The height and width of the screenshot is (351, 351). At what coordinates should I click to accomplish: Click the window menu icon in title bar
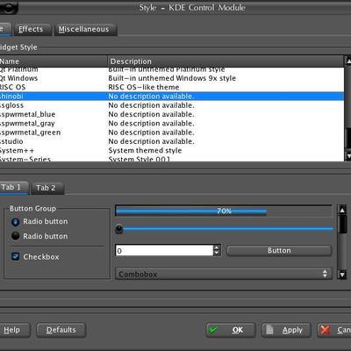pyautogui.click(x=9, y=7)
